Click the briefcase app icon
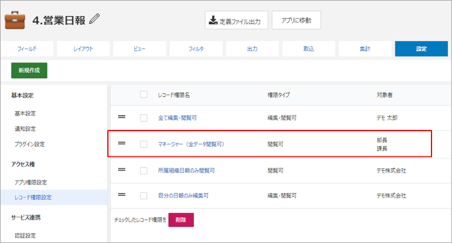The height and width of the screenshot is (243, 452). pos(15,20)
